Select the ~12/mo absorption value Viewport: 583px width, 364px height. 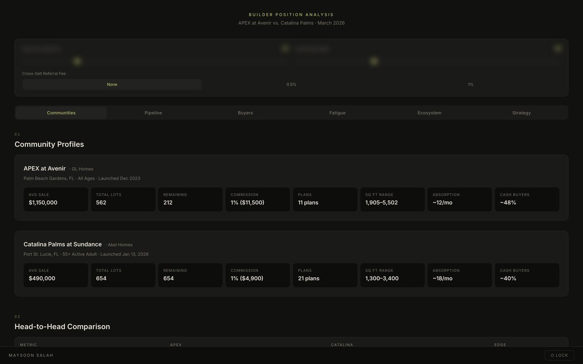pyautogui.click(x=443, y=202)
